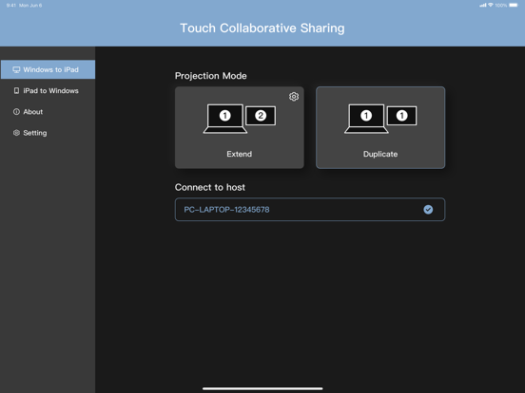The image size is (525, 393).
Task: Click the Connect to host heading
Action: coord(210,187)
